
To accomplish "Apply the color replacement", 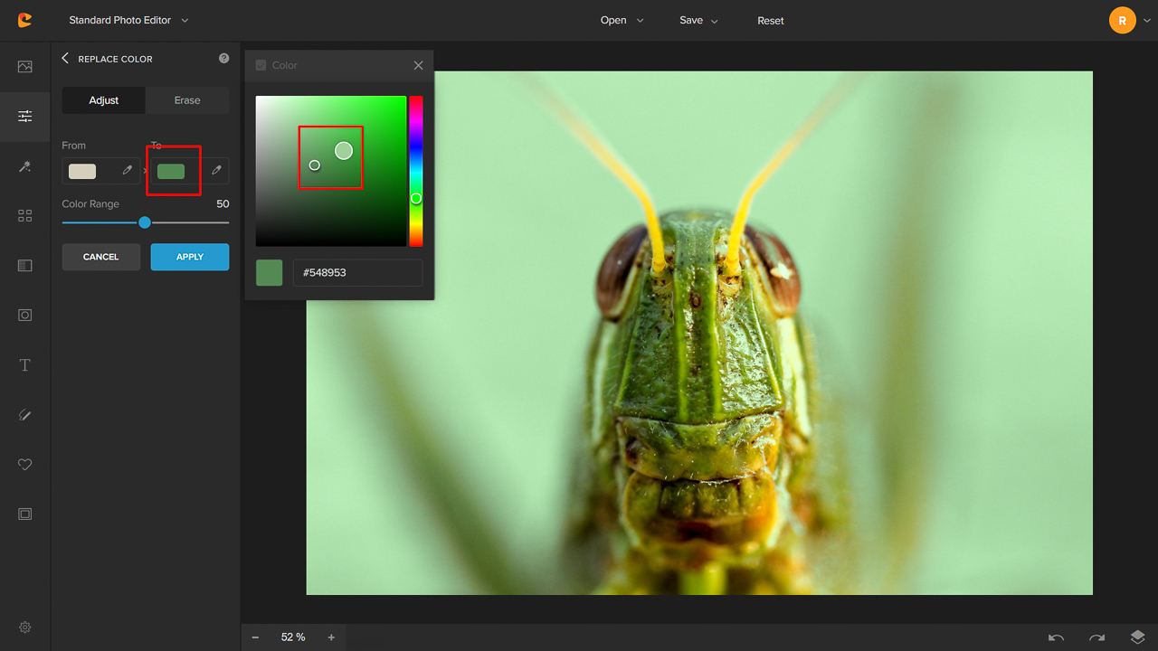I will pos(189,257).
